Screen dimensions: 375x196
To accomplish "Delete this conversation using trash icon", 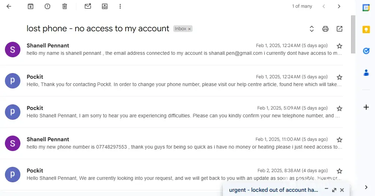I will tap(65, 6).
